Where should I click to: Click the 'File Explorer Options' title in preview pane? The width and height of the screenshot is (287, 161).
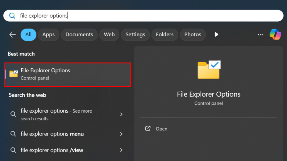coord(209,95)
